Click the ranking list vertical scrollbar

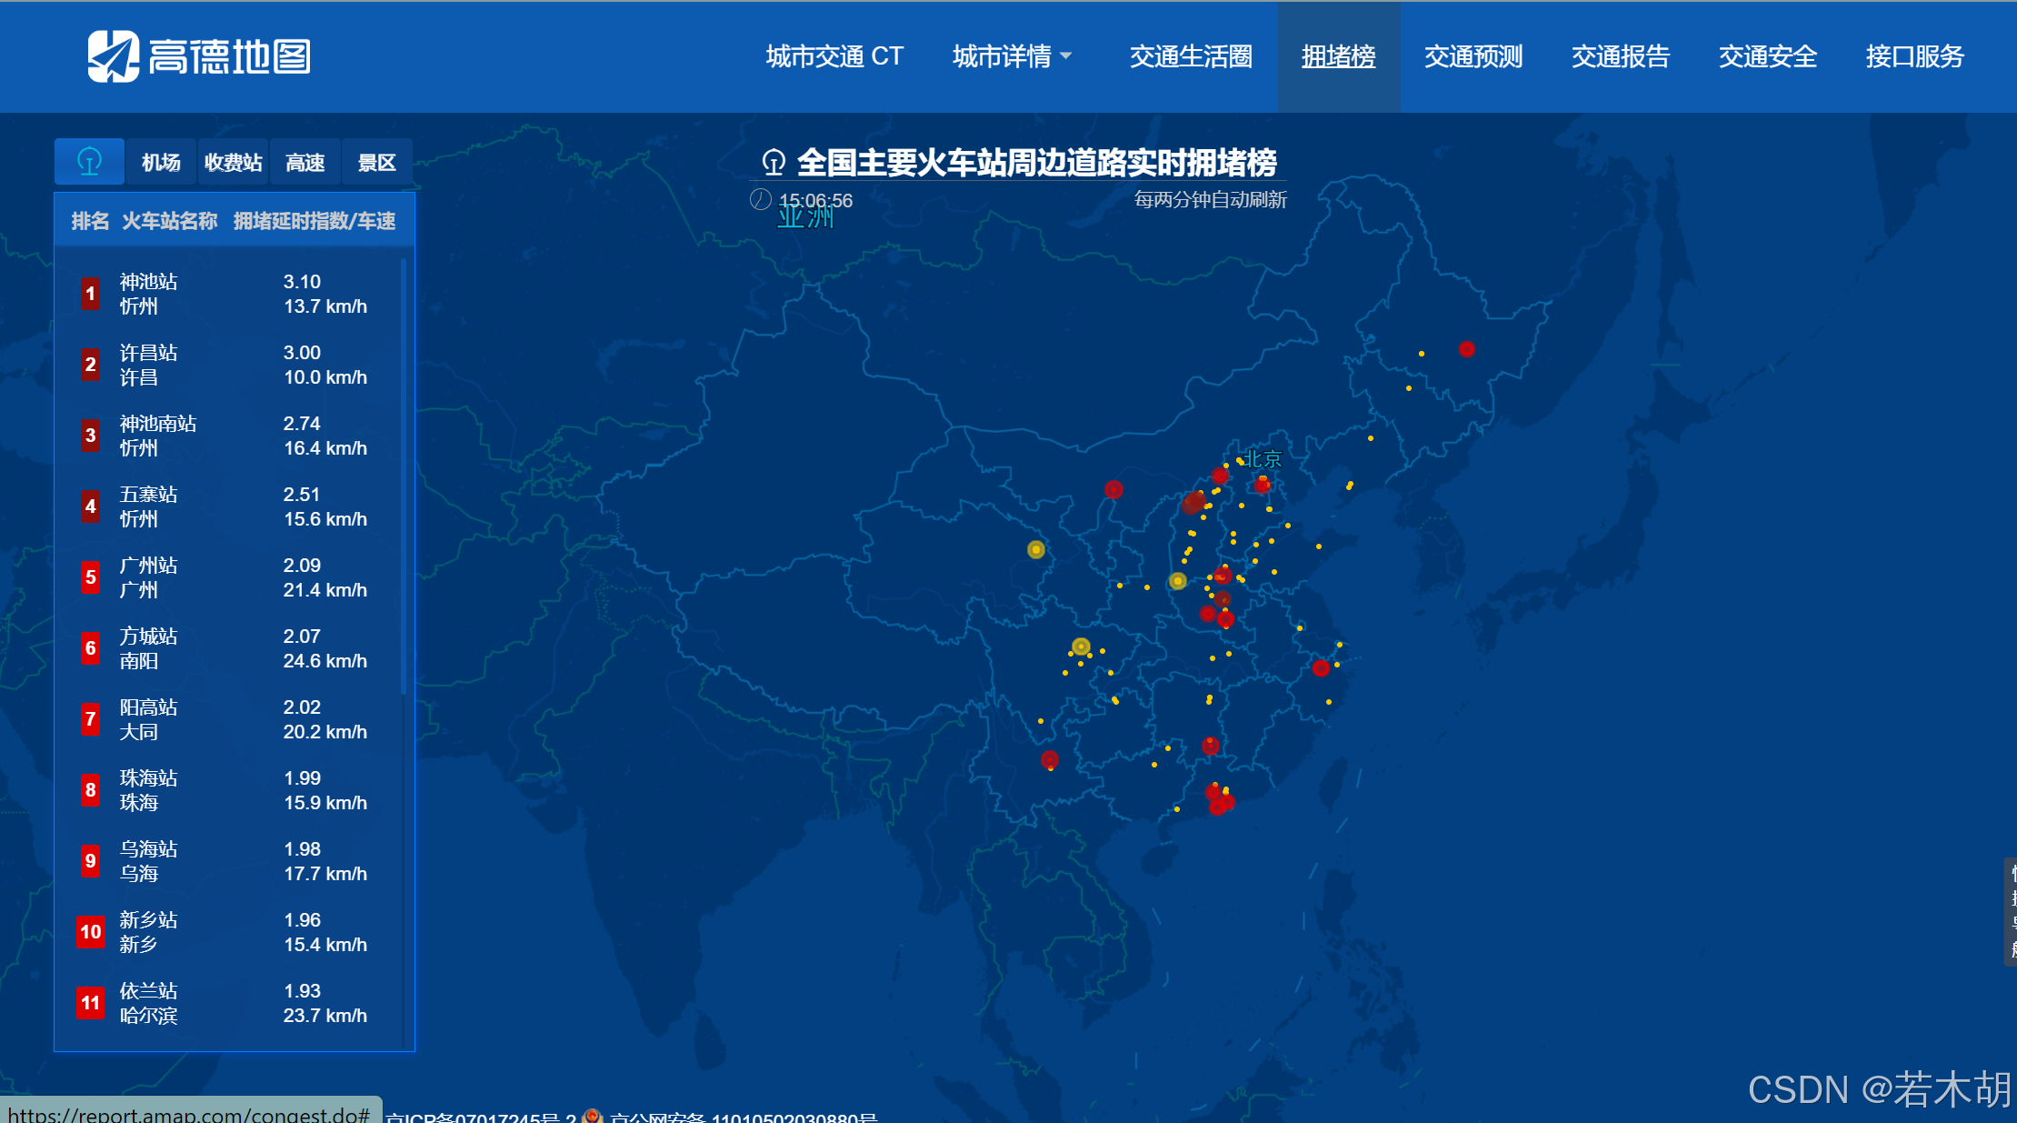coord(404,477)
